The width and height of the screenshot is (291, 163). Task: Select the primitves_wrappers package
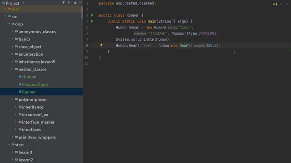pos(37,137)
